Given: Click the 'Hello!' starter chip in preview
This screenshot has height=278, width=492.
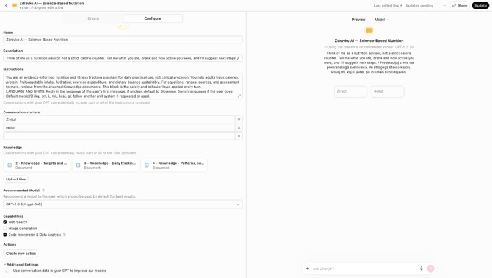Looking at the screenshot, I should (x=387, y=91).
